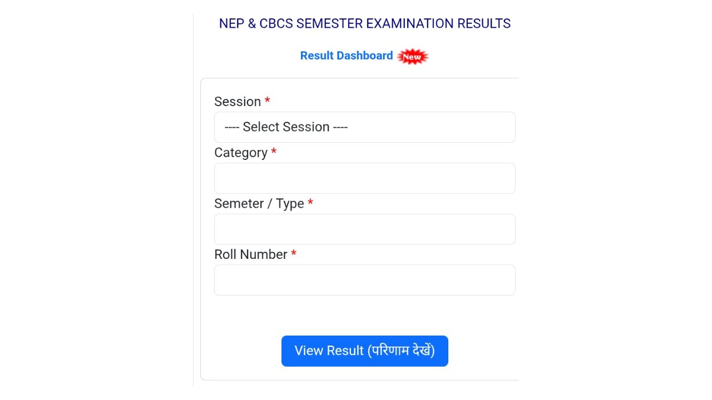Click the red asterisk beside Semeter / Type
712x400 pixels.
click(310, 203)
